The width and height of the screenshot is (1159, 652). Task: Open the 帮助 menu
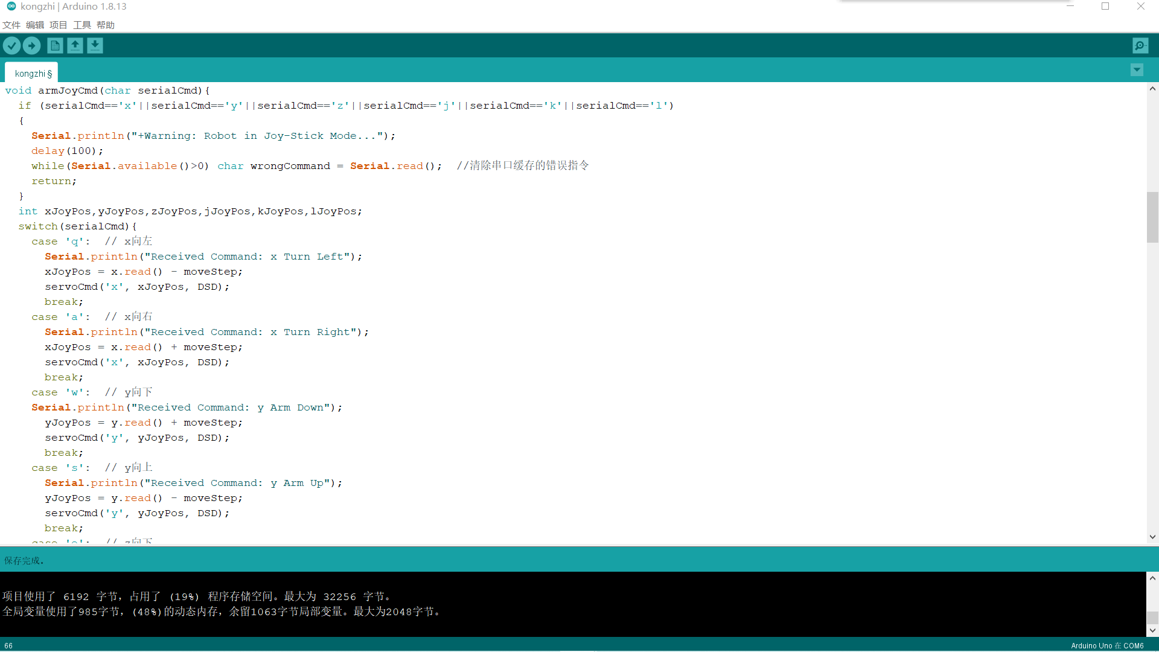click(x=104, y=25)
